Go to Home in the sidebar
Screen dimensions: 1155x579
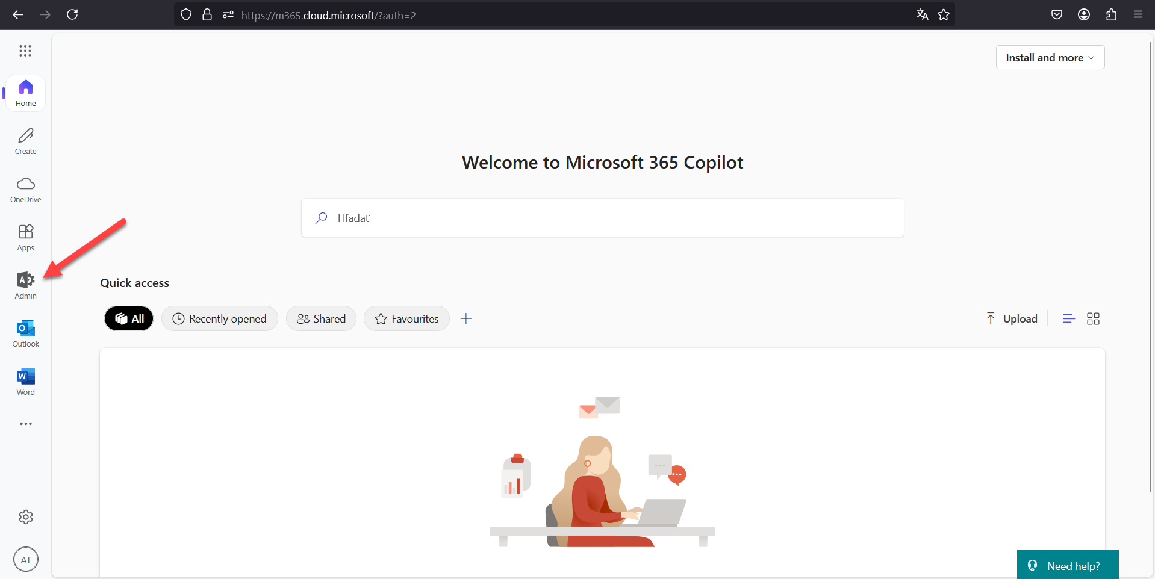pyautogui.click(x=25, y=93)
